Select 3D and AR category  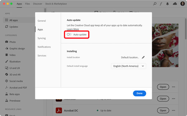point(13,75)
